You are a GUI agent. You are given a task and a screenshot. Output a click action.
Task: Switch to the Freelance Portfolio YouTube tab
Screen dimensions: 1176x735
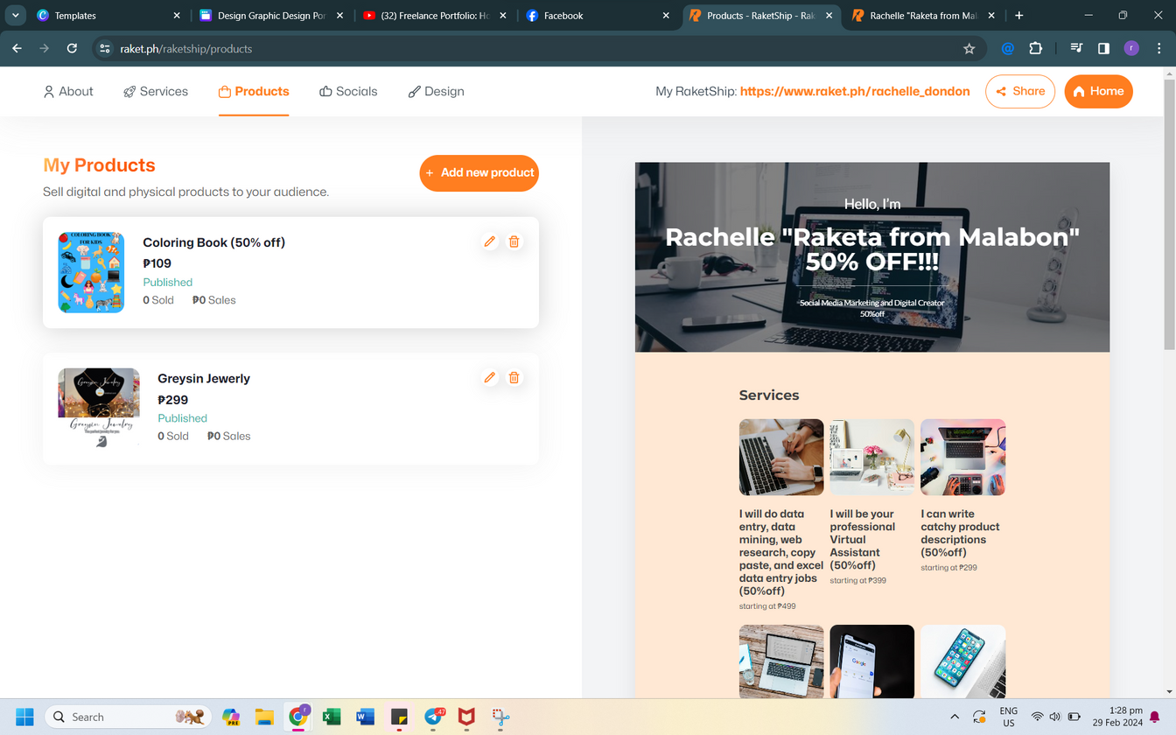(436, 16)
